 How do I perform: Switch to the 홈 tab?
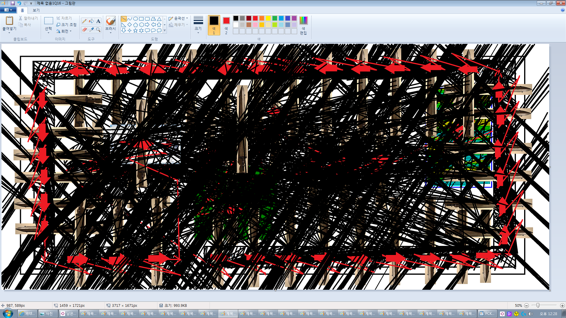22,10
